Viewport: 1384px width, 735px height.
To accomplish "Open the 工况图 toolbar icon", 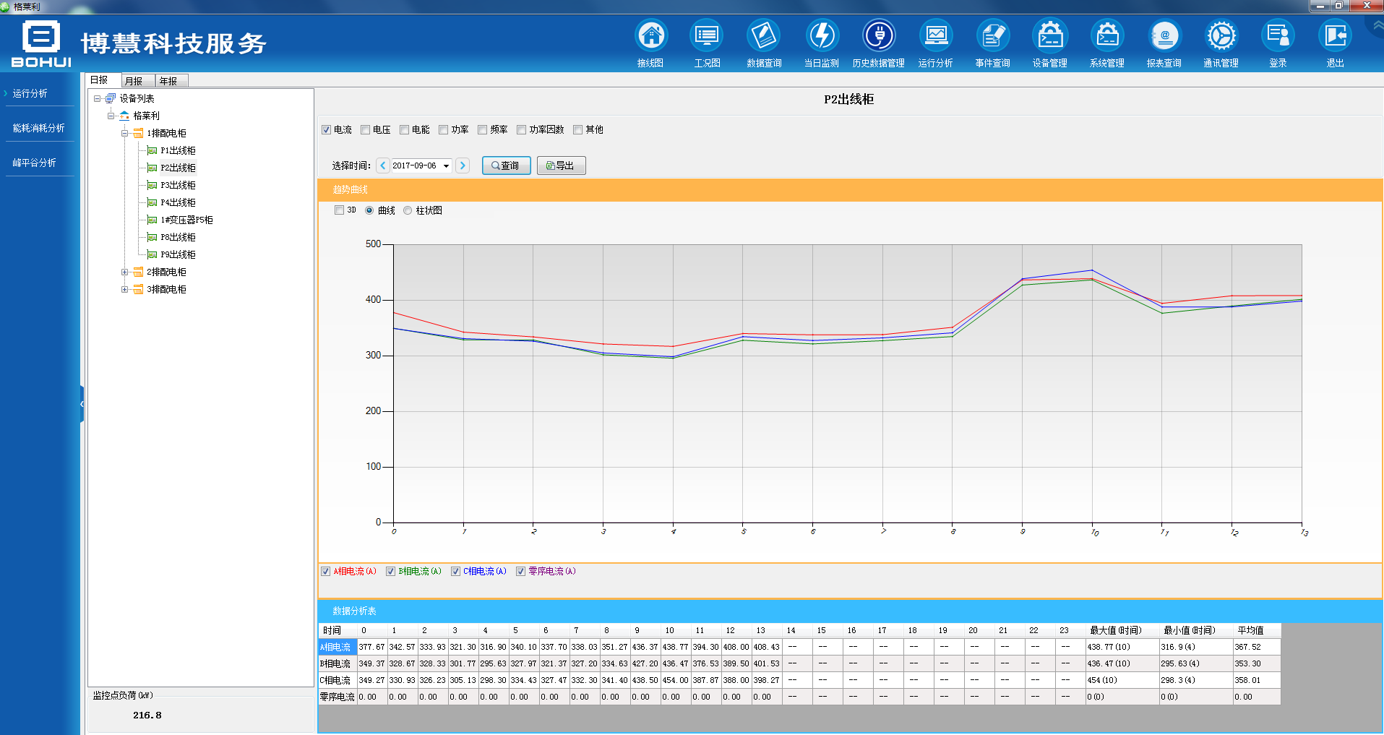I will [x=707, y=35].
